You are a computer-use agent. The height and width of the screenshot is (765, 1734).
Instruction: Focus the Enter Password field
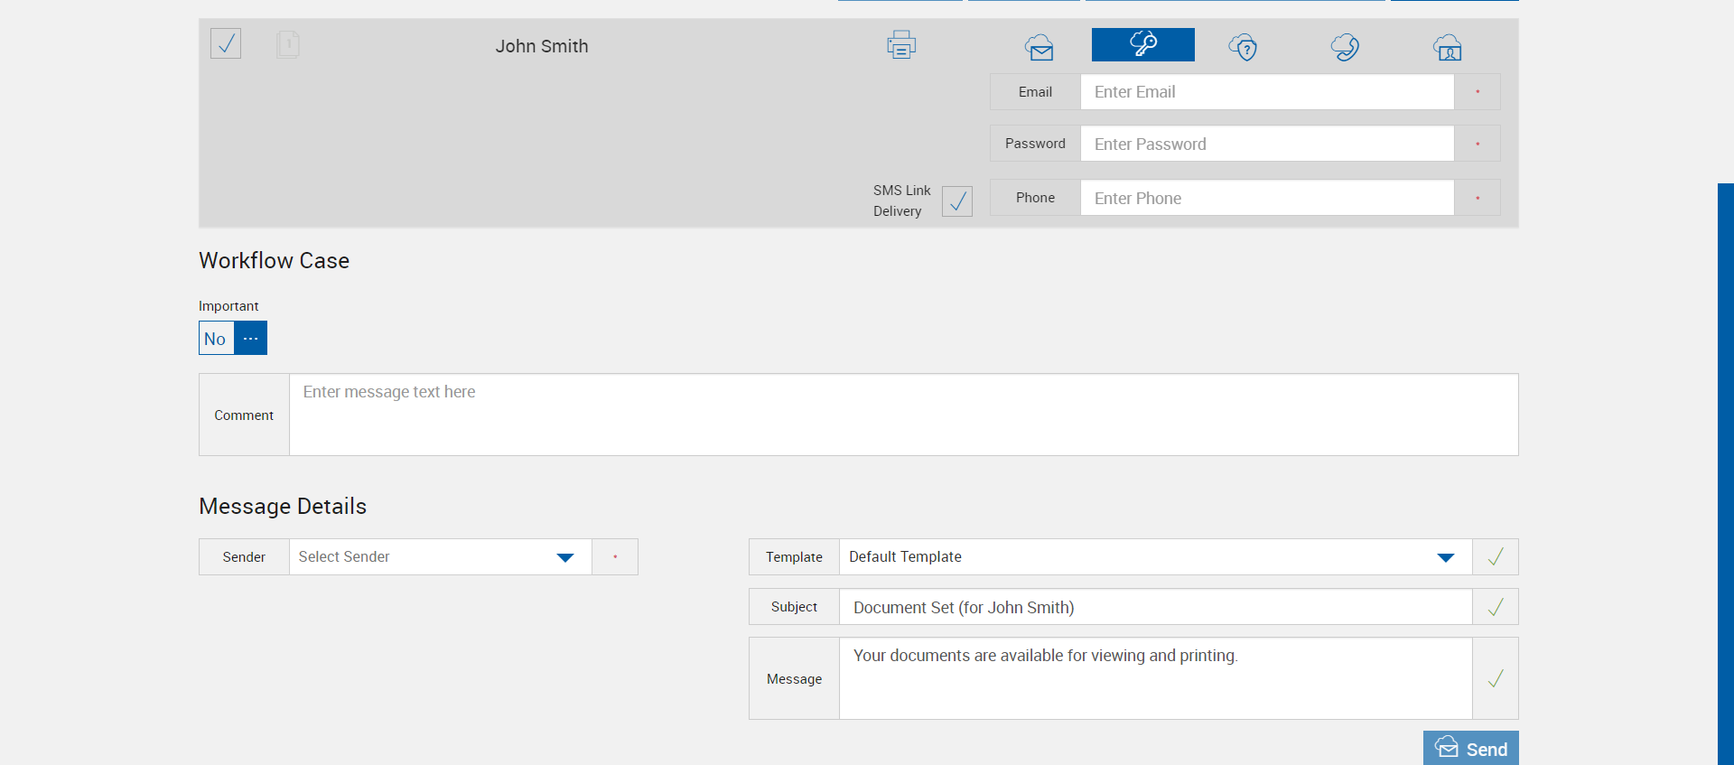point(1266,145)
